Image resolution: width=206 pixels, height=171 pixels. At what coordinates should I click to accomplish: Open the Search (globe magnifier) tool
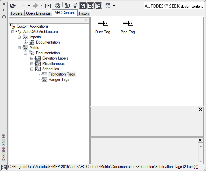point(58,6)
